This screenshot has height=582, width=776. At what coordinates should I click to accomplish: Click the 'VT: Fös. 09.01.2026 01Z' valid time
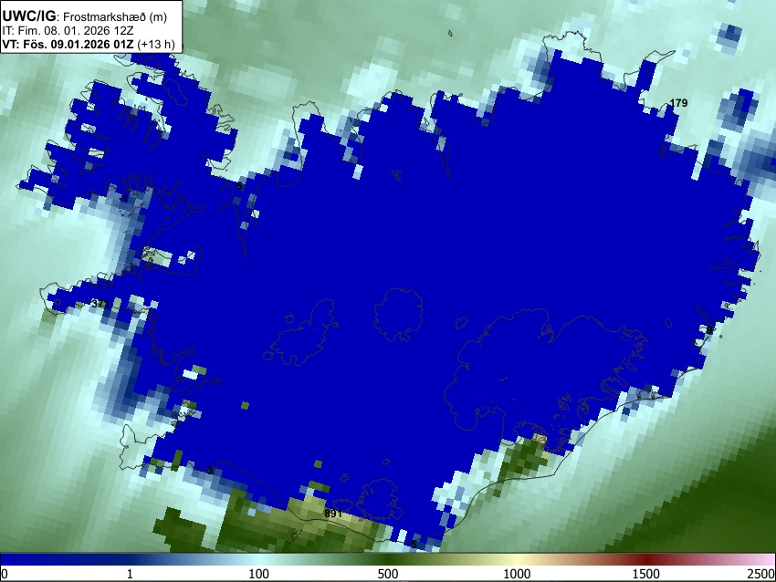click(x=68, y=44)
